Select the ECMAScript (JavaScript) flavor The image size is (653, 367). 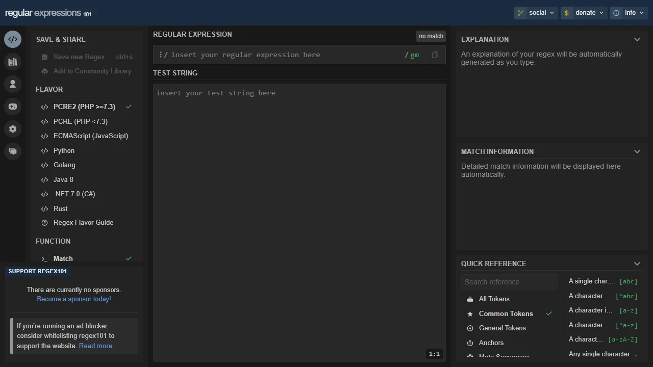click(91, 136)
